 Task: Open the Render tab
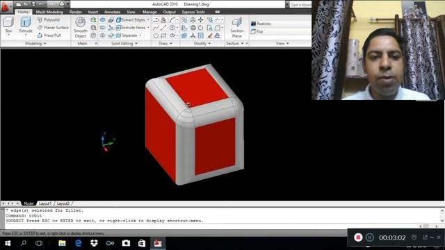point(76,12)
